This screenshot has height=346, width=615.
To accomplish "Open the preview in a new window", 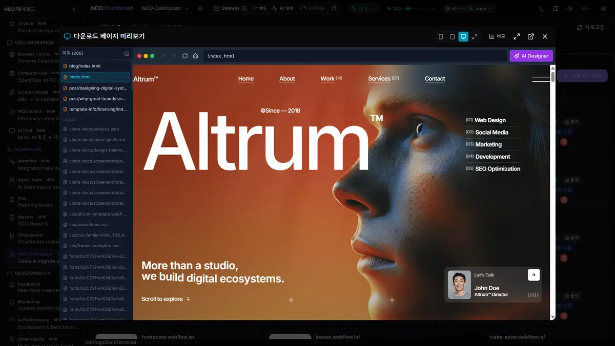I will point(531,36).
